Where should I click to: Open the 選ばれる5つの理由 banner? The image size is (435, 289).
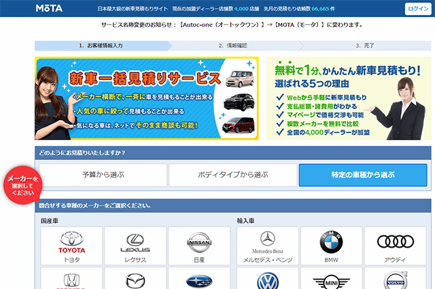pos(349,98)
